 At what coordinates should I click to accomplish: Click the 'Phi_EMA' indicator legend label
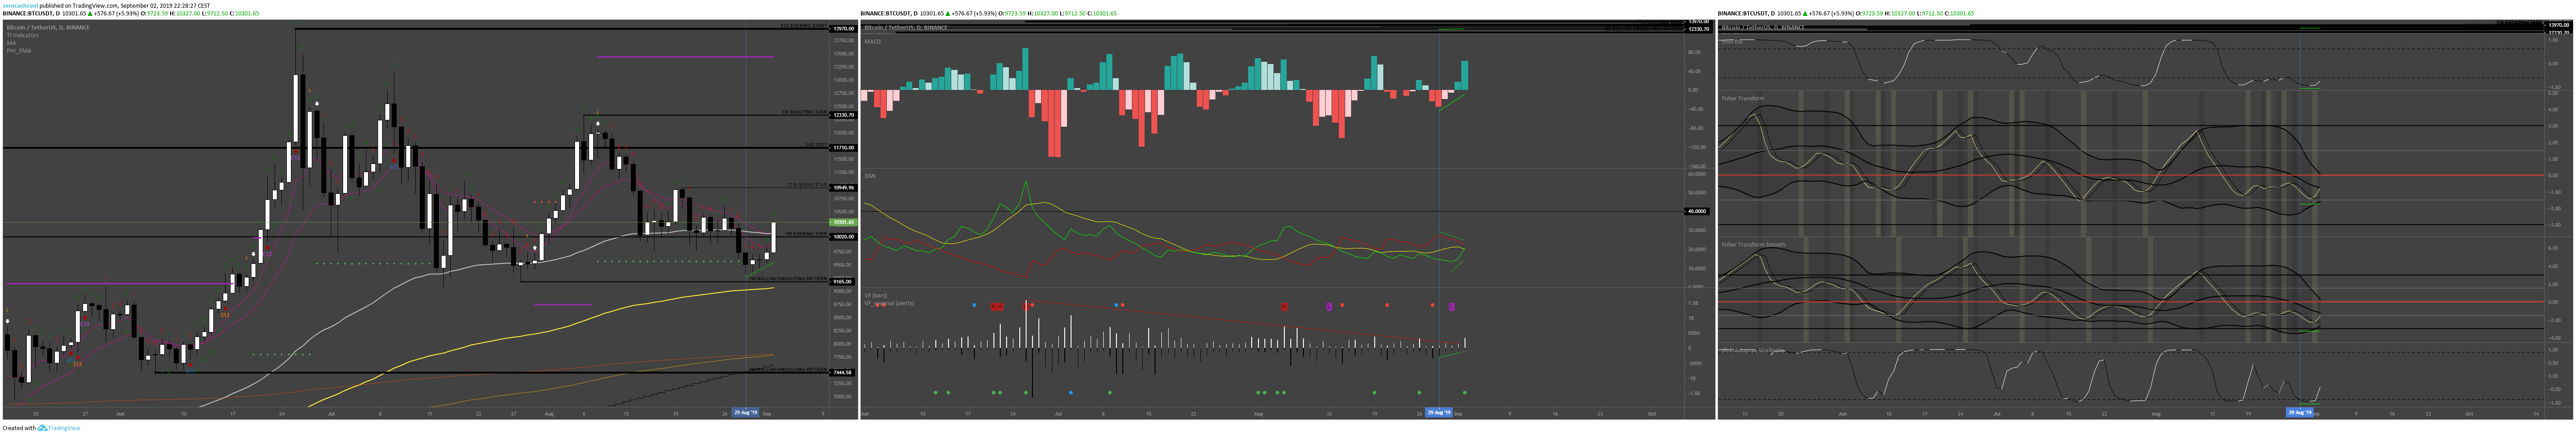pos(19,50)
